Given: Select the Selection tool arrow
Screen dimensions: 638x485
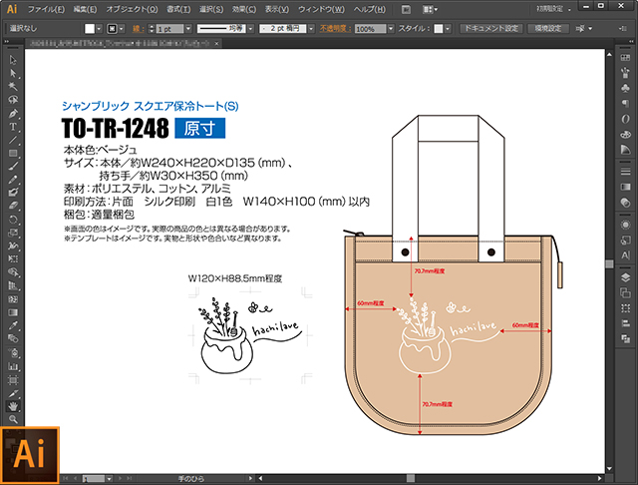Looking at the screenshot, I should (x=13, y=60).
